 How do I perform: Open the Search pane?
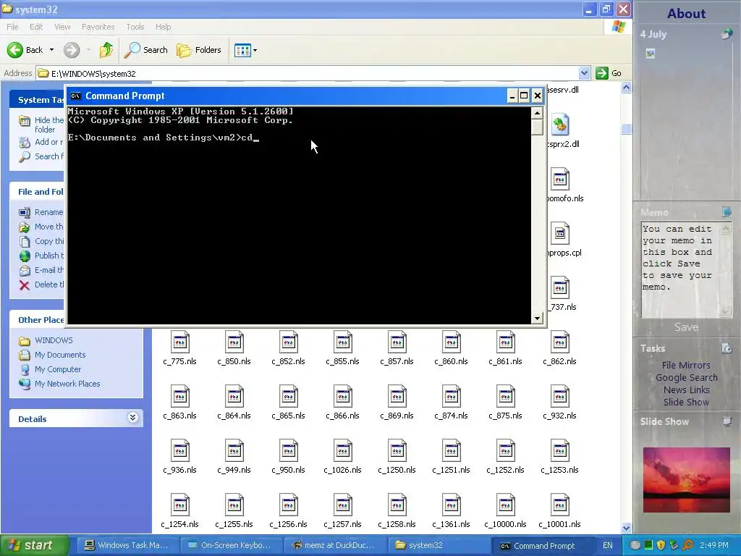click(146, 50)
